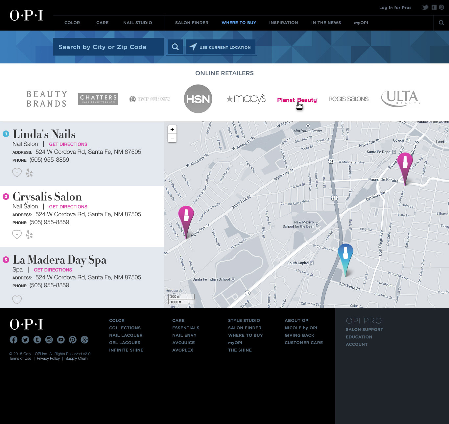Click Use Current Location button
Image resolution: width=449 pixels, height=424 pixels.
221,47
